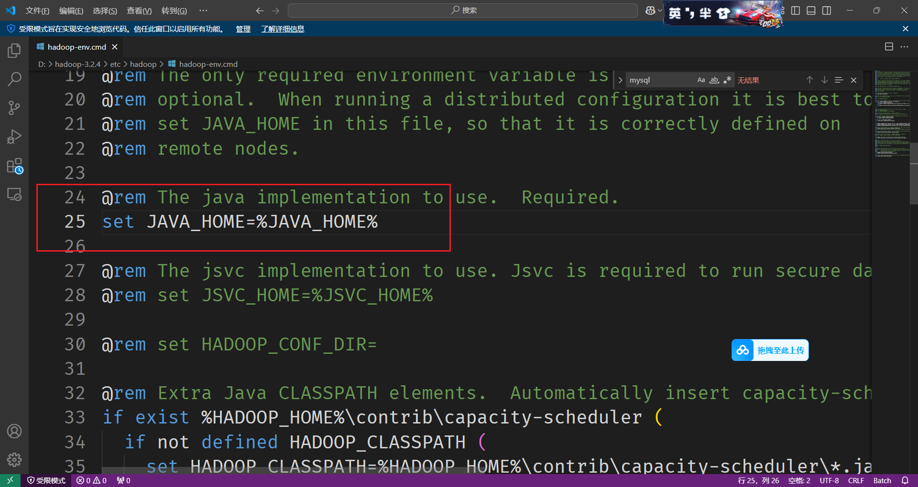Open the Source Control view

[x=14, y=107]
